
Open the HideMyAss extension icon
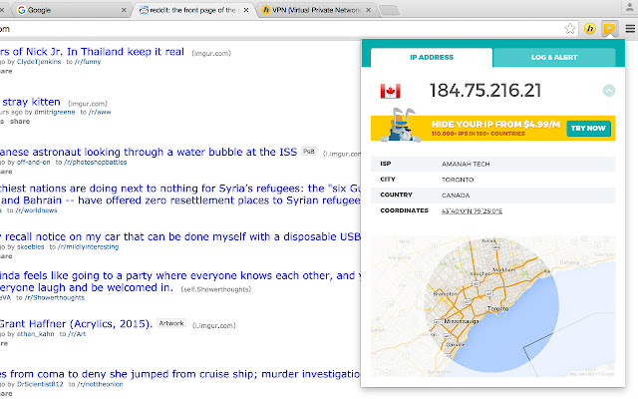589,29
